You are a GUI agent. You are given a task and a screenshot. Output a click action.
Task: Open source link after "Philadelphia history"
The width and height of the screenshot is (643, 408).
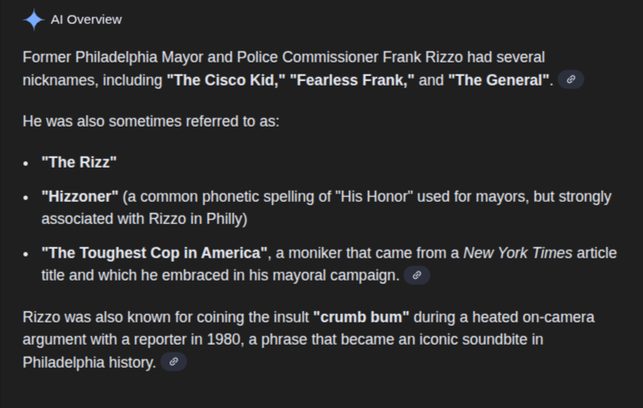click(173, 362)
